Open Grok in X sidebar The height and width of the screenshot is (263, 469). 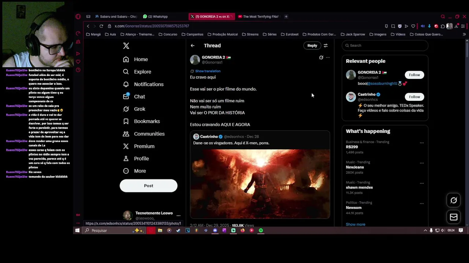134,109
